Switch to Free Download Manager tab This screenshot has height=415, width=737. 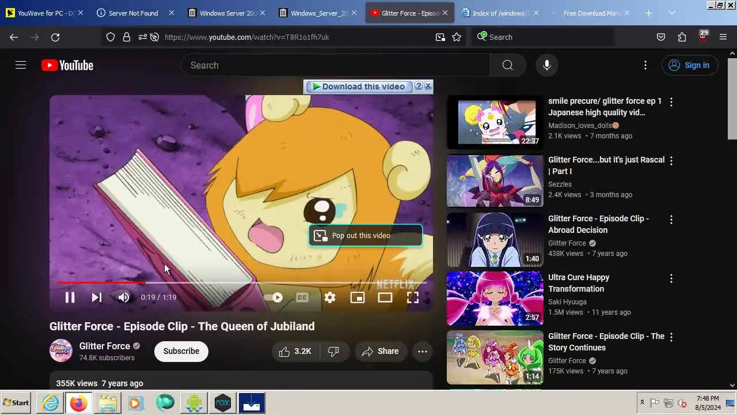click(591, 13)
